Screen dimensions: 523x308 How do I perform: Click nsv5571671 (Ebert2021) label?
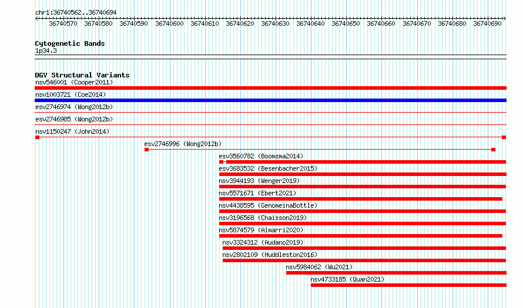pyautogui.click(x=257, y=193)
